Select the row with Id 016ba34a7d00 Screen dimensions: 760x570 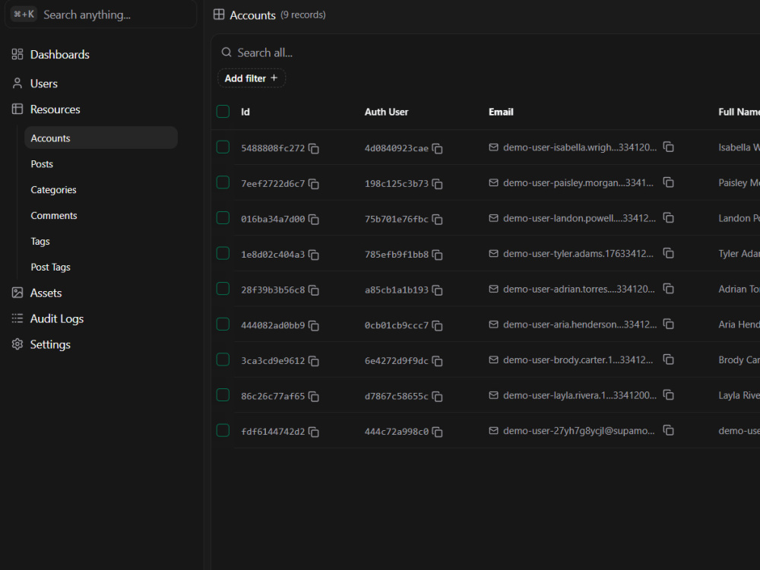(223, 217)
